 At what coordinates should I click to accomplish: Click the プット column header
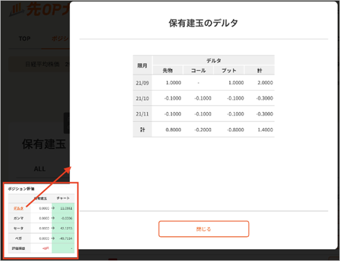229,70
